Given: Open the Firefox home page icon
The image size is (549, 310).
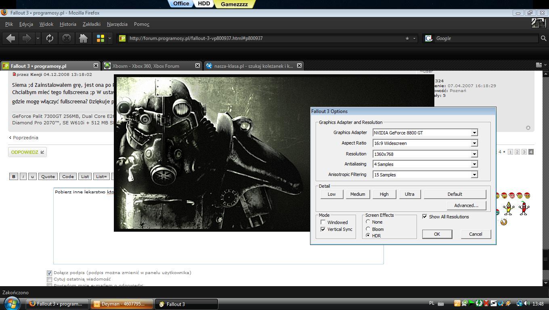Looking at the screenshot, I should (x=83, y=38).
